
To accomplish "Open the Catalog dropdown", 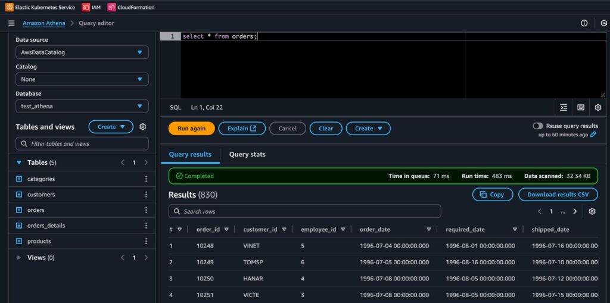I will (x=82, y=79).
